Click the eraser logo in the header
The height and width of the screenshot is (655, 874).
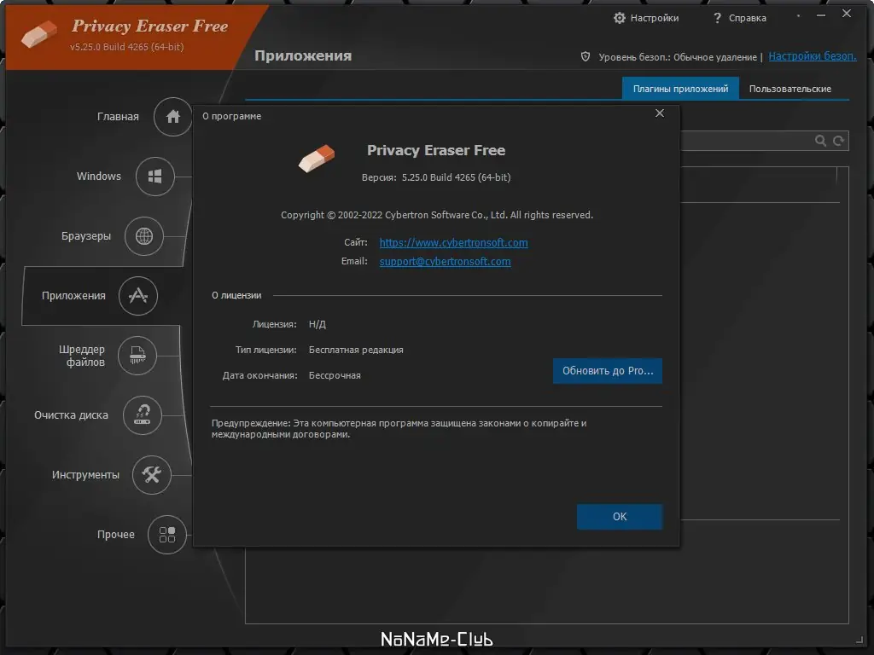(39, 34)
